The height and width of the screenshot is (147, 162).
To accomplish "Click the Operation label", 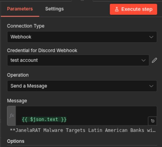I will 18,75.
